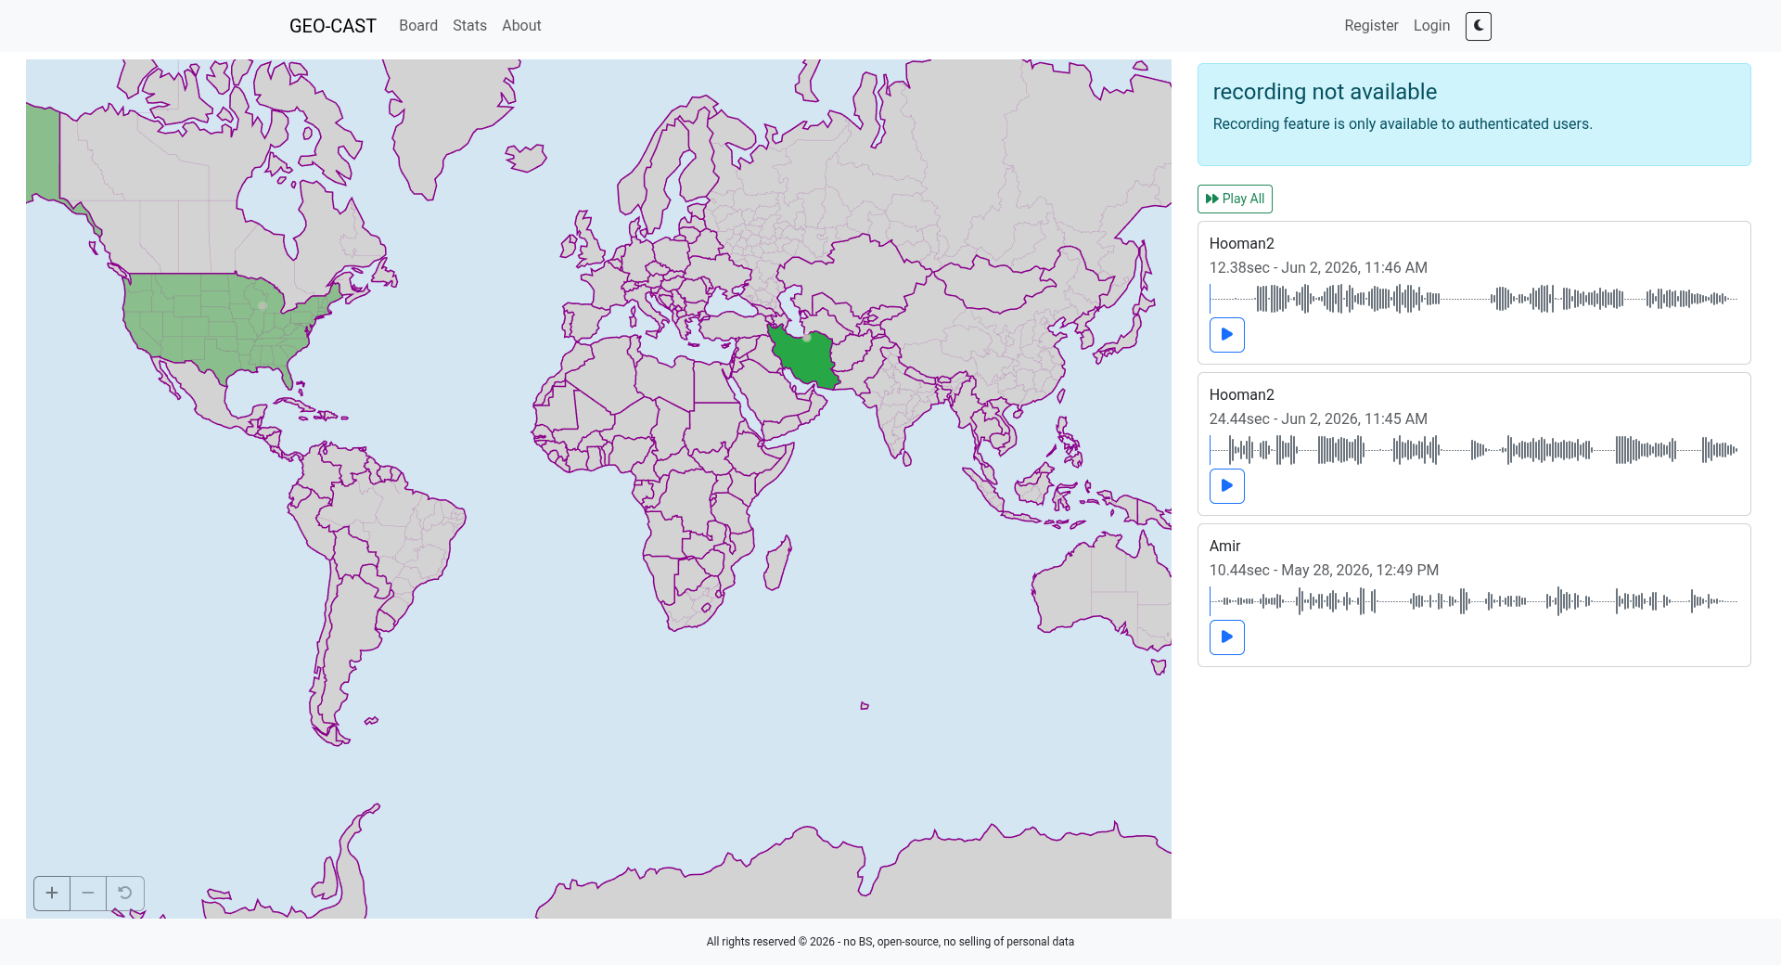Click the 'All rights reserved' footer text

pos(890,942)
